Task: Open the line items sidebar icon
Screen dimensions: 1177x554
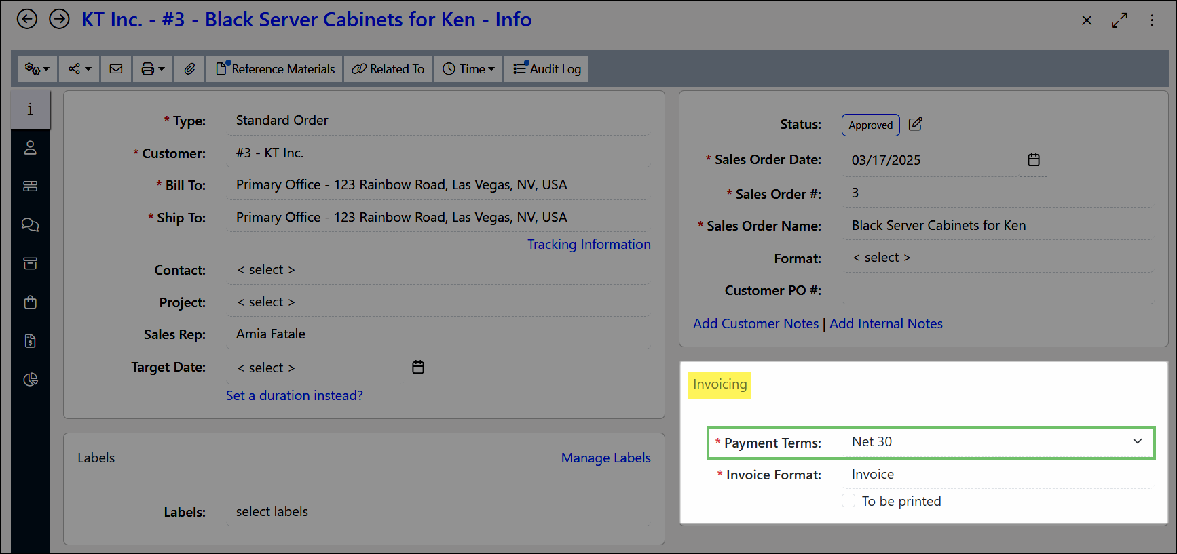Action: 30,186
